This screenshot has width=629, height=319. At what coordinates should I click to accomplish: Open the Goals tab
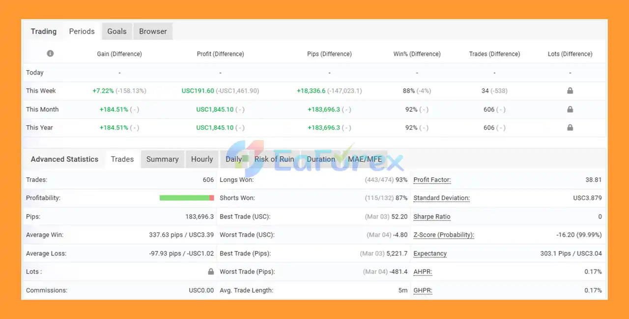(117, 31)
